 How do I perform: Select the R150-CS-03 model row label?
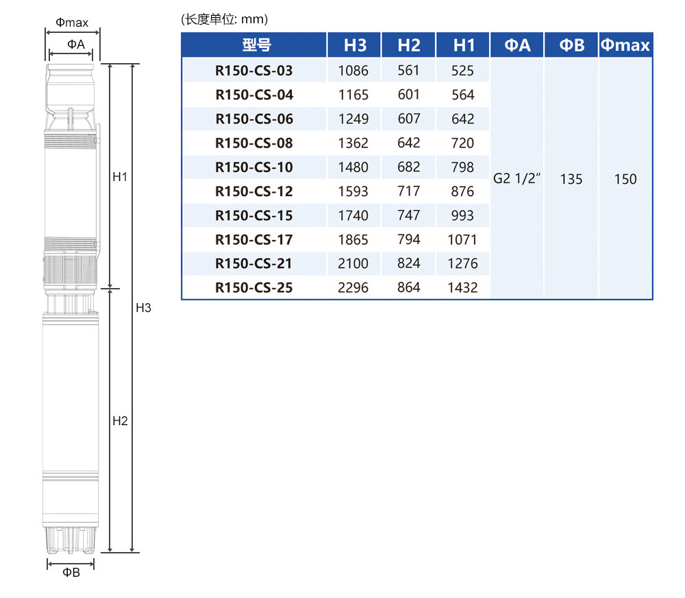tap(254, 71)
